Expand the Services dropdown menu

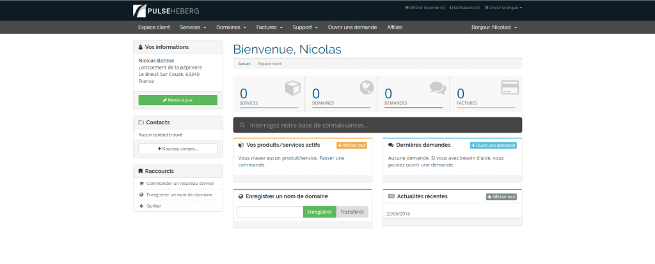[193, 27]
